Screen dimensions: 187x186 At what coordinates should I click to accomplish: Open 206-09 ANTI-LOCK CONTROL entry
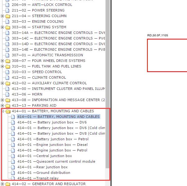(x=42, y=5)
